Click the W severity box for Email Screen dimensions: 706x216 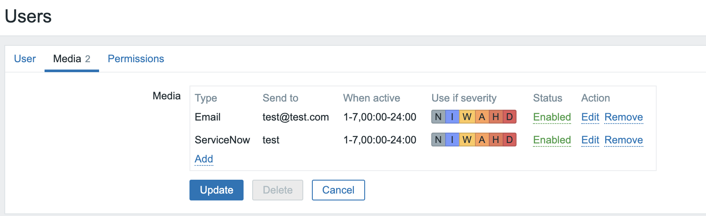click(467, 117)
